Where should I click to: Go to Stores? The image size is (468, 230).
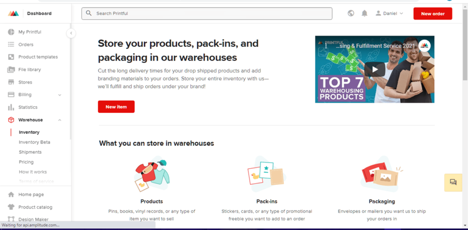point(25,82)
